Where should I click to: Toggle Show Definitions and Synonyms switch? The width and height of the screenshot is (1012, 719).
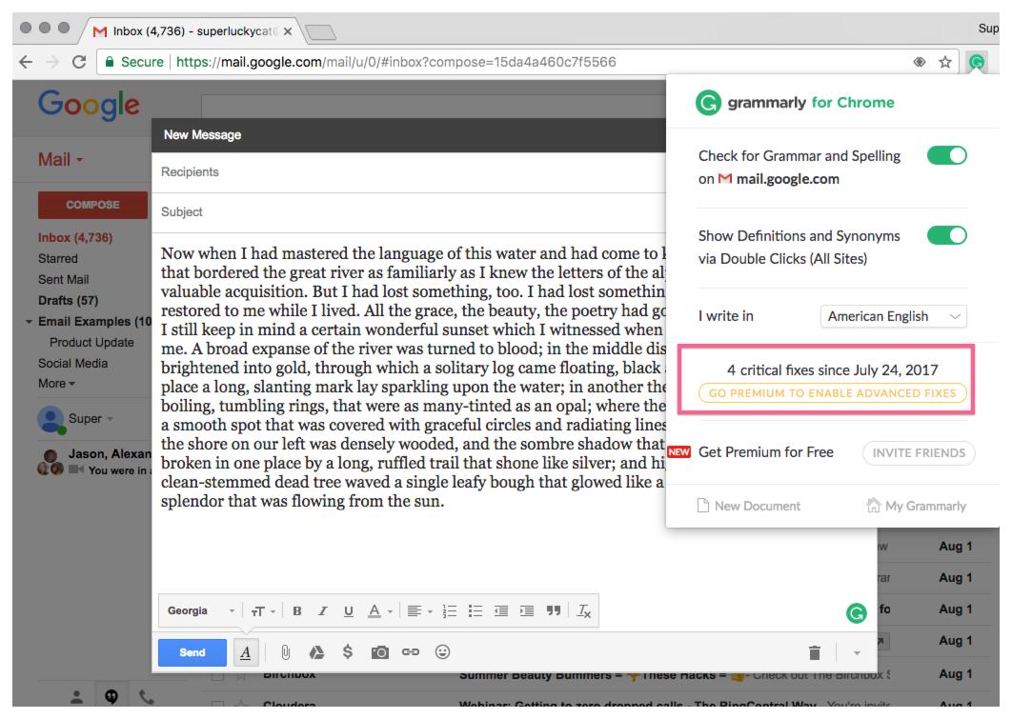pos(947,235)
